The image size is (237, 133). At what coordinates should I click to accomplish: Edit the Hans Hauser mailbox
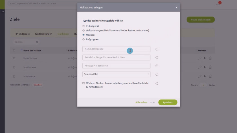click(x=200, y=58)
